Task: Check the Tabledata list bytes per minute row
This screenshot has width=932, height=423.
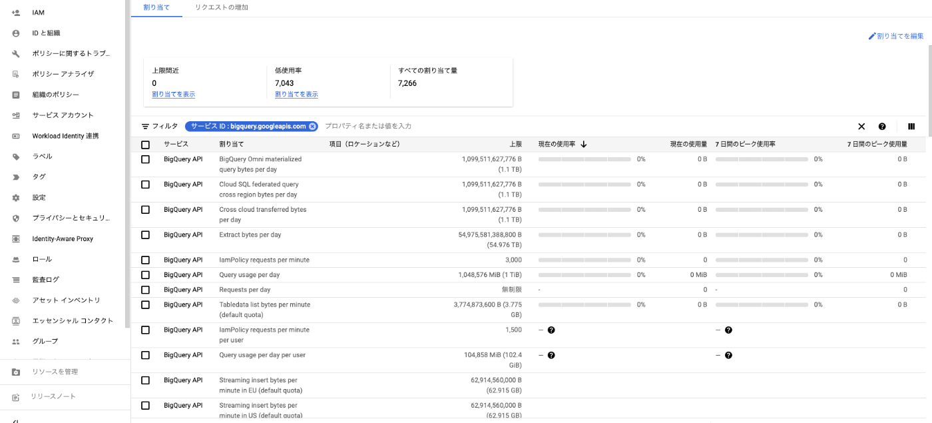Action: click(145, 304)
